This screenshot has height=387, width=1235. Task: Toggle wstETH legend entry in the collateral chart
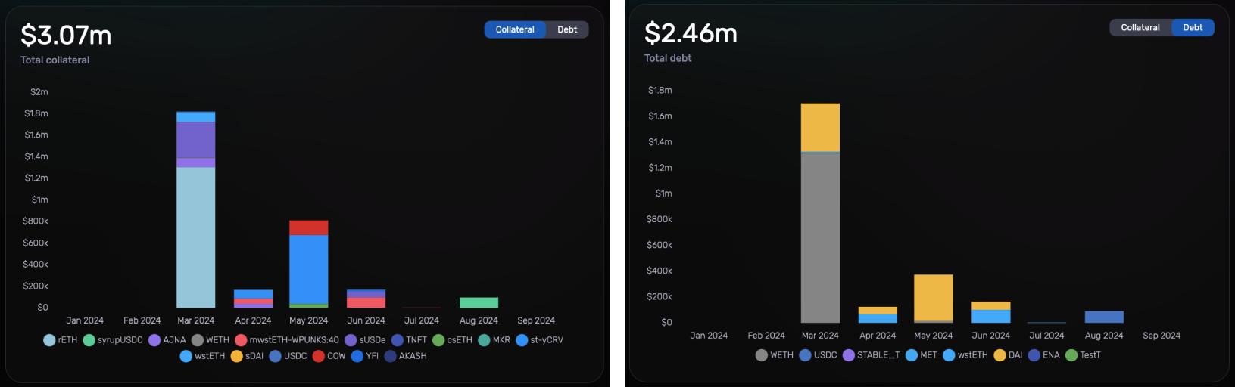203,356
